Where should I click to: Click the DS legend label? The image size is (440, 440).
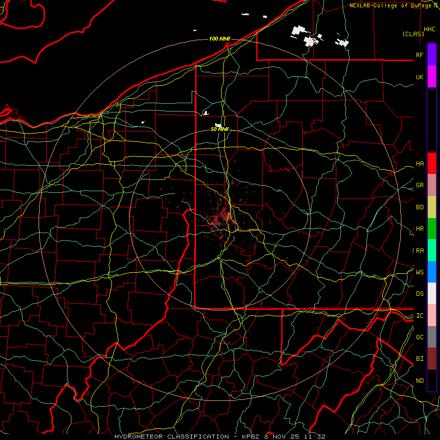point(420,294)
